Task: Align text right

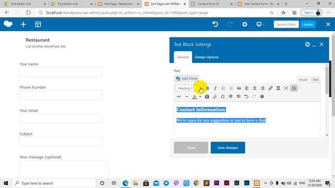Action: pos(263,88)
